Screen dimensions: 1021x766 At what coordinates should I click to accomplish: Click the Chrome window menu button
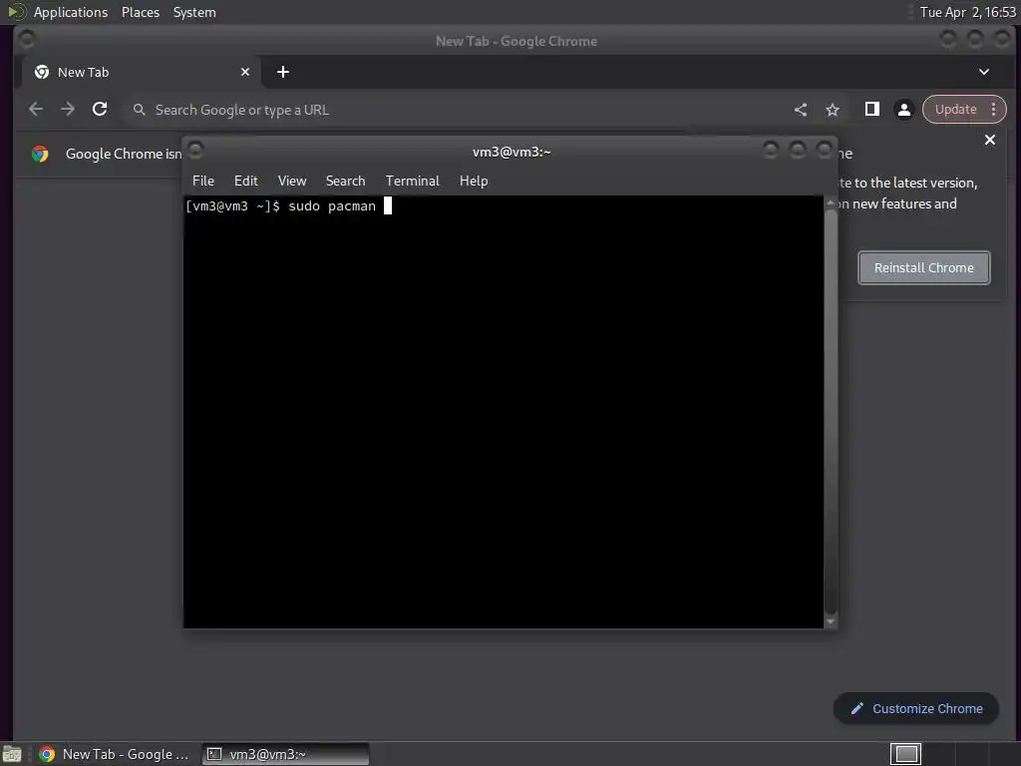click(x=27, y=39)
